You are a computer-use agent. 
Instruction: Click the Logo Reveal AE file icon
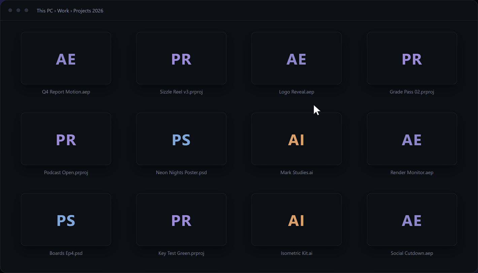click(x=297, y=58)
